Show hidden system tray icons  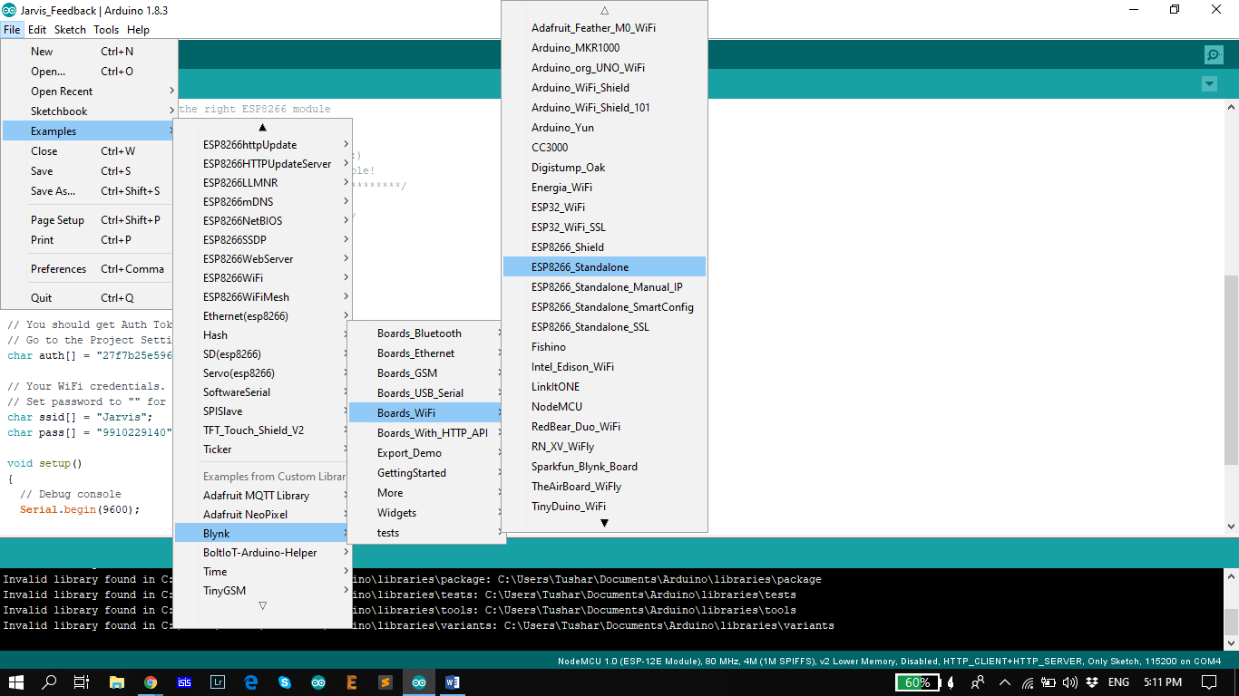tap(1004, 682)
